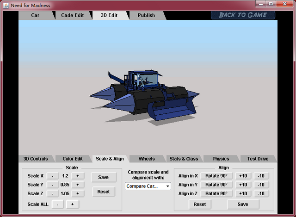Minimize the Need for Madness window
The height and width of the screenshot is (217, 296).
click(x=261, y=4)
